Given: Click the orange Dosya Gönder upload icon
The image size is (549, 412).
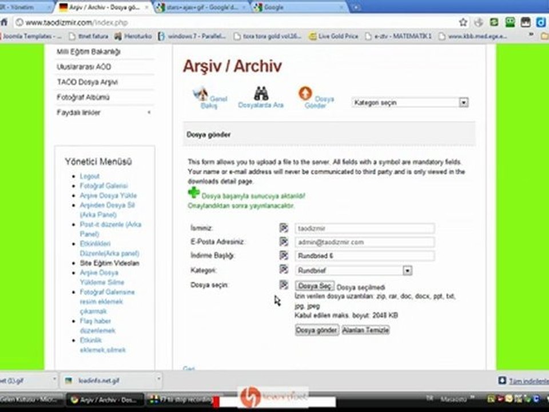Looking at the screenshot, I should click(x=305, y=93).
